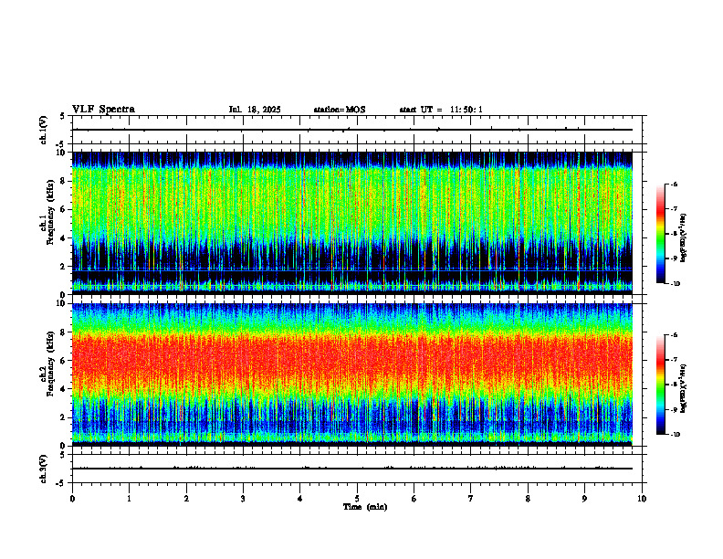Screen dimensions: 723x559
Task: Click time axis tick label "4"
Action: coord(300,499)
